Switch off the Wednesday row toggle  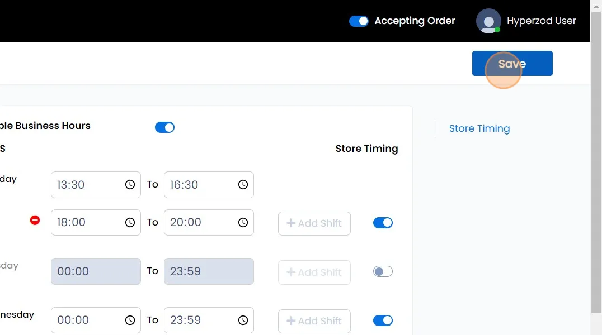(x=383, y=320)
